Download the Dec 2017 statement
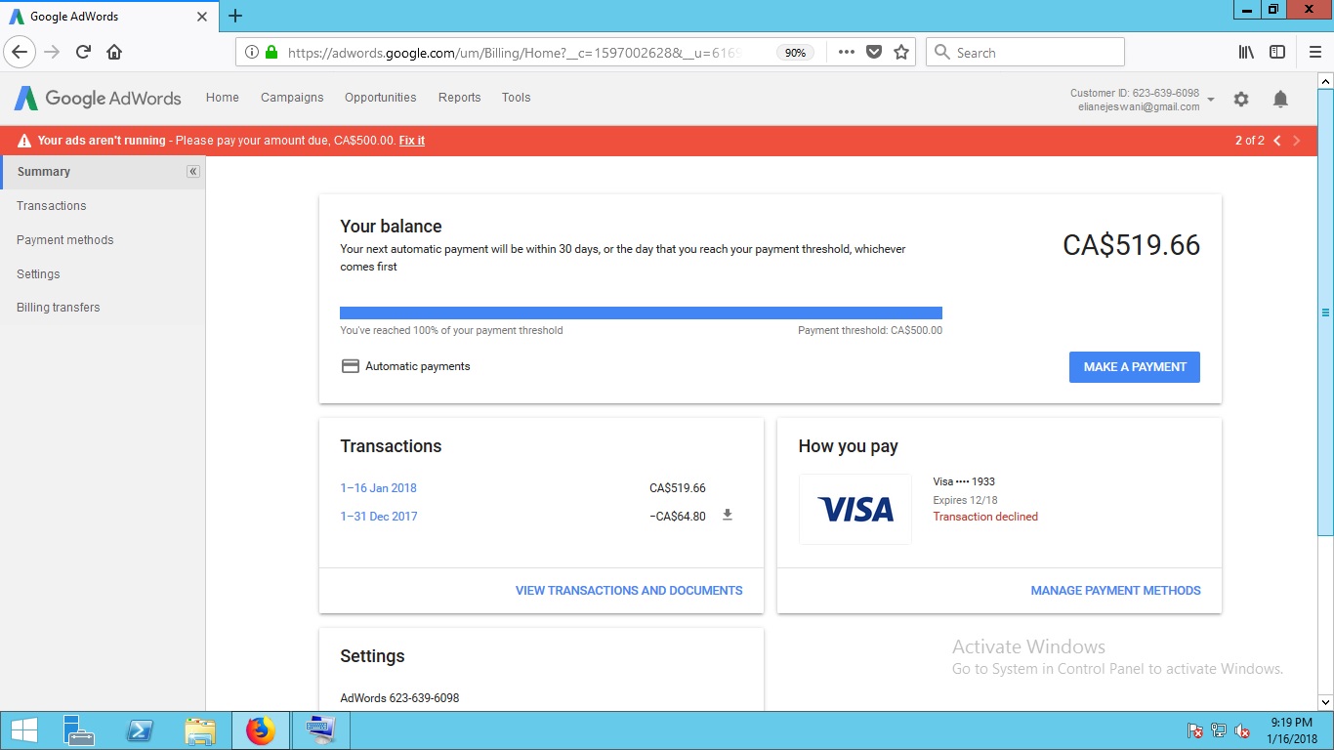Image resolution: width=1334 pixels, height=750 pixels. [x=727, y=516]
